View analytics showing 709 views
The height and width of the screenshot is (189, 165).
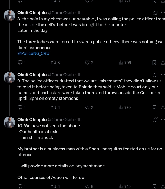[121, 62]
